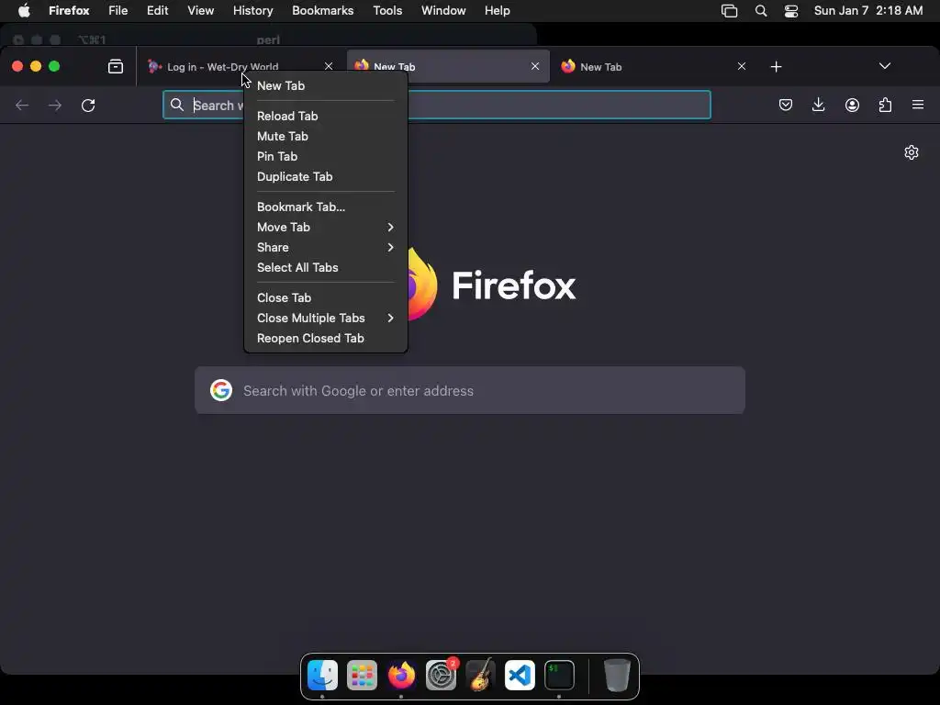Open the Tools menu

pos(387,11)
